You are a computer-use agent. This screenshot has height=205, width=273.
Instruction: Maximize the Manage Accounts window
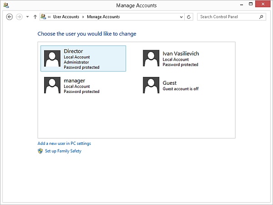[251, 4]
